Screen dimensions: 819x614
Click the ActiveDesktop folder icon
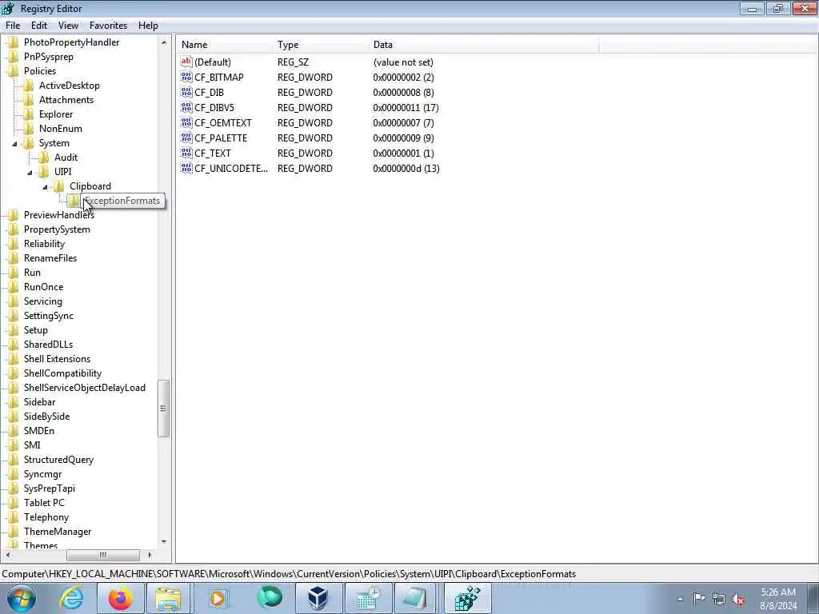29,86
